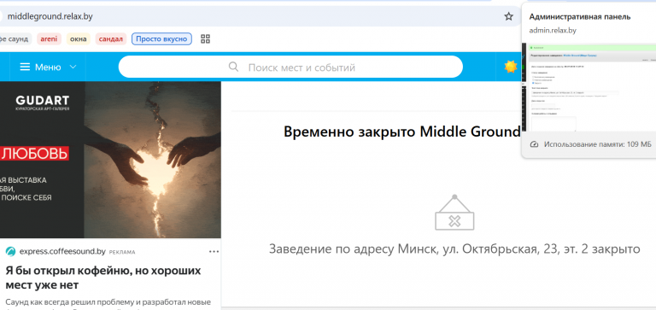Click the admin panel preview thumbnail
Viewport: 656px width, 310px height.
[589, 88]
